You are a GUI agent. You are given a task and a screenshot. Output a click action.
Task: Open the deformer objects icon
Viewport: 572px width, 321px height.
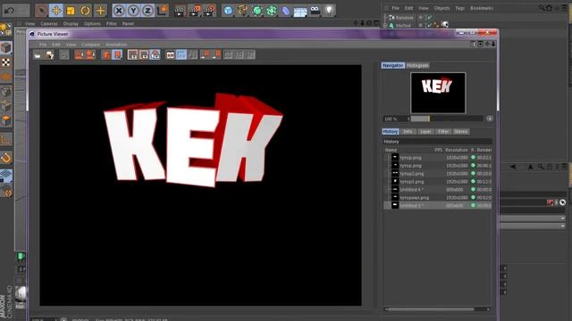tap(286, 11)
